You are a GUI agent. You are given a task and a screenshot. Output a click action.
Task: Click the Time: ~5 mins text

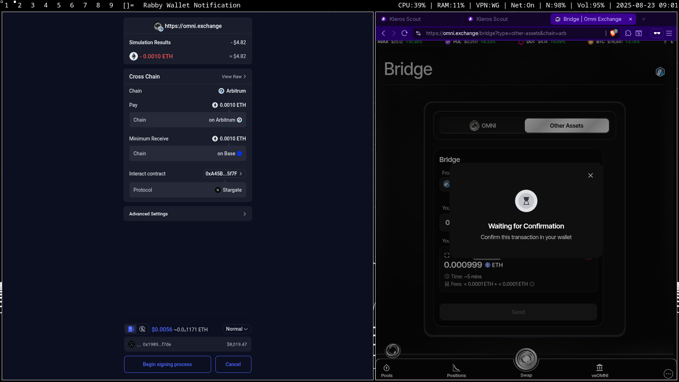pyautogui.click(x=466, y=277)
